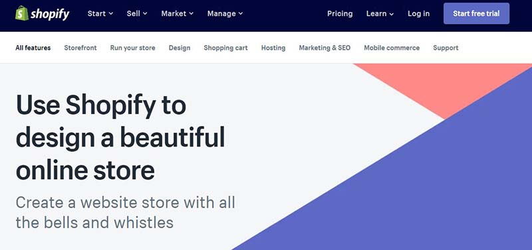Select the All features tab

pos(33,48)
